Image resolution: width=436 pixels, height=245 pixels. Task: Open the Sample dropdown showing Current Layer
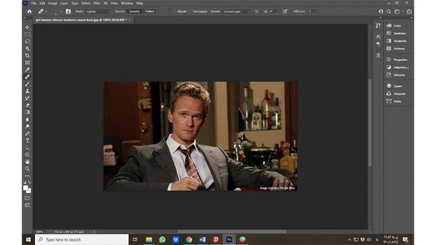pyautogui.click(x=236, y=11)
